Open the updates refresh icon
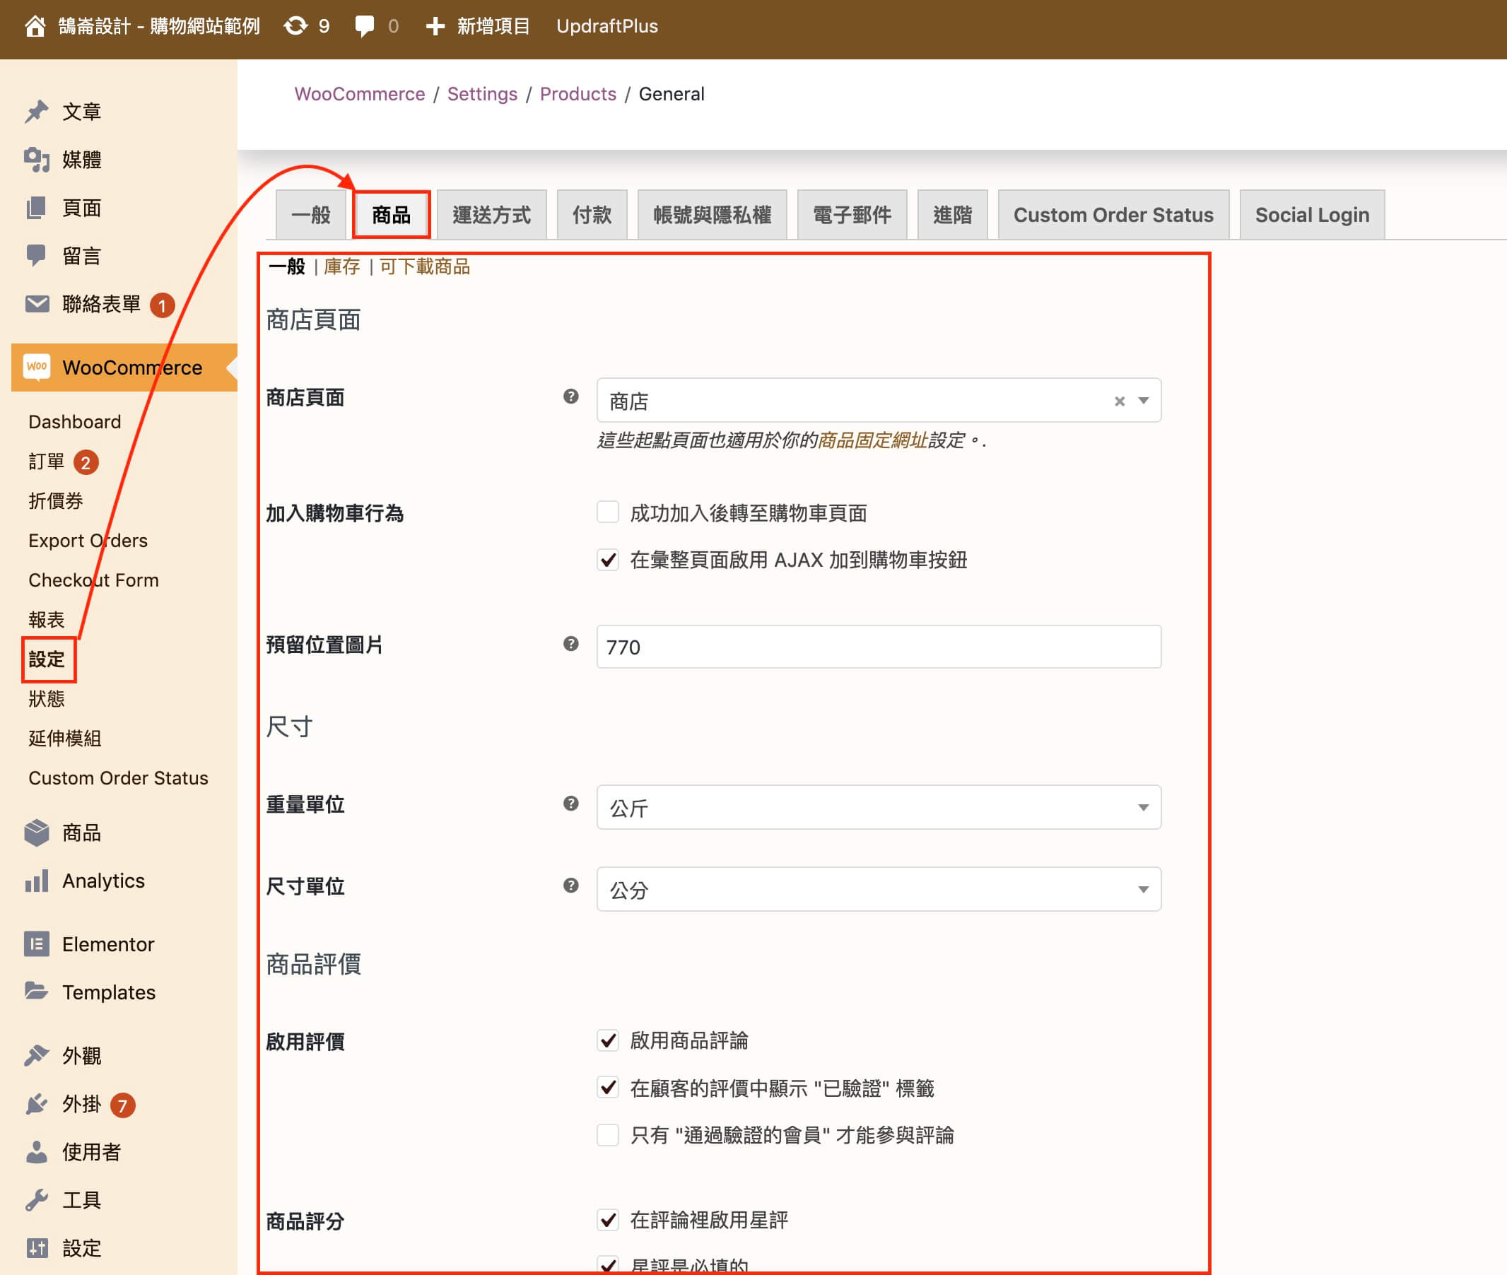This screenshot has height=1275, width=1507. click(x=295, y=27)
